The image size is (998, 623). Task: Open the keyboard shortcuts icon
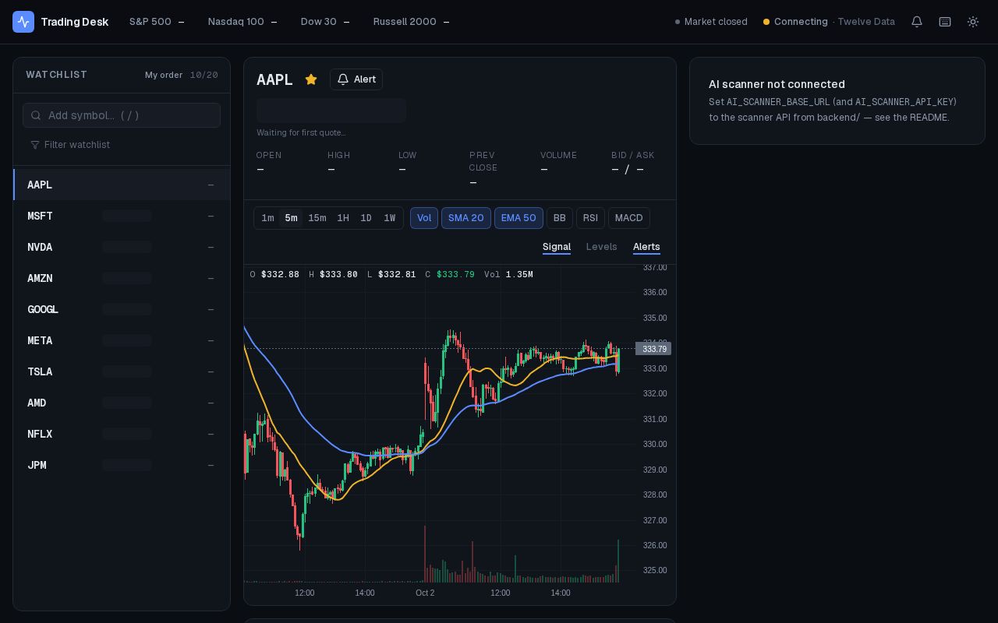pyautogui.click(x=945, y=22)
